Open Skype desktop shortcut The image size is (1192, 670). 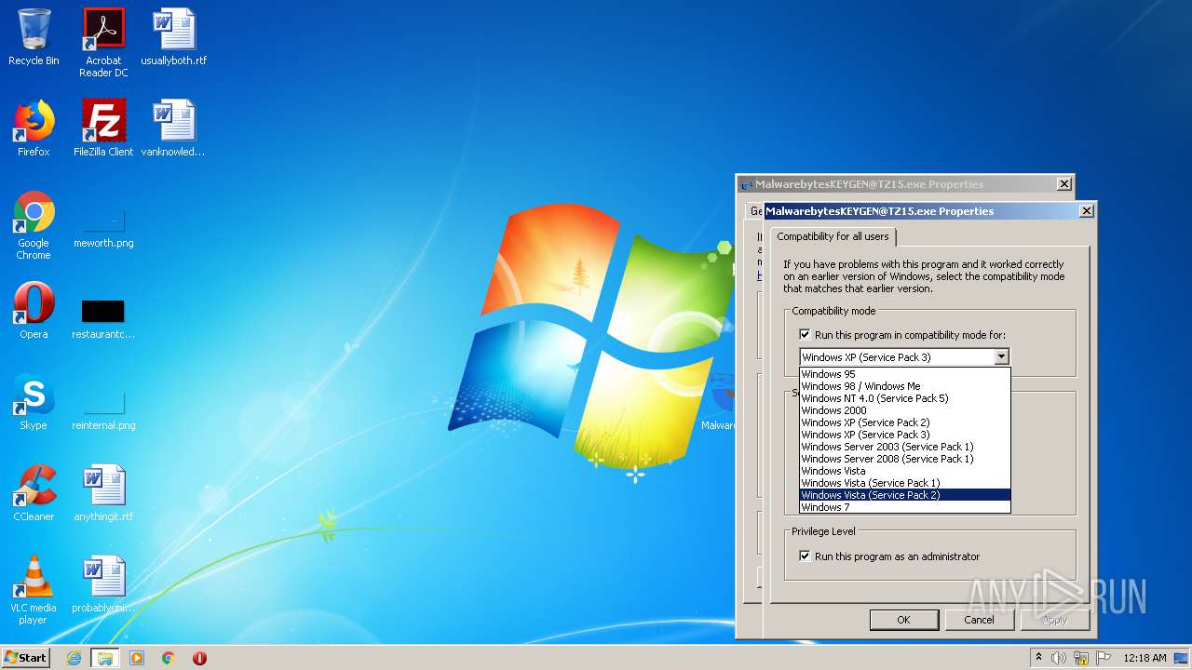tap(34, 402)
